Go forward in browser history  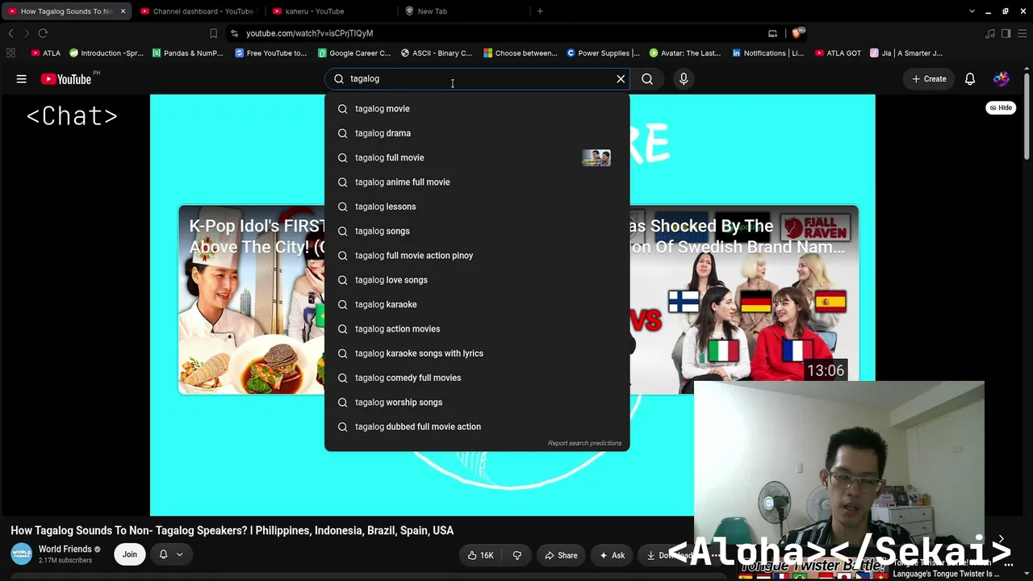click(27, 33)
